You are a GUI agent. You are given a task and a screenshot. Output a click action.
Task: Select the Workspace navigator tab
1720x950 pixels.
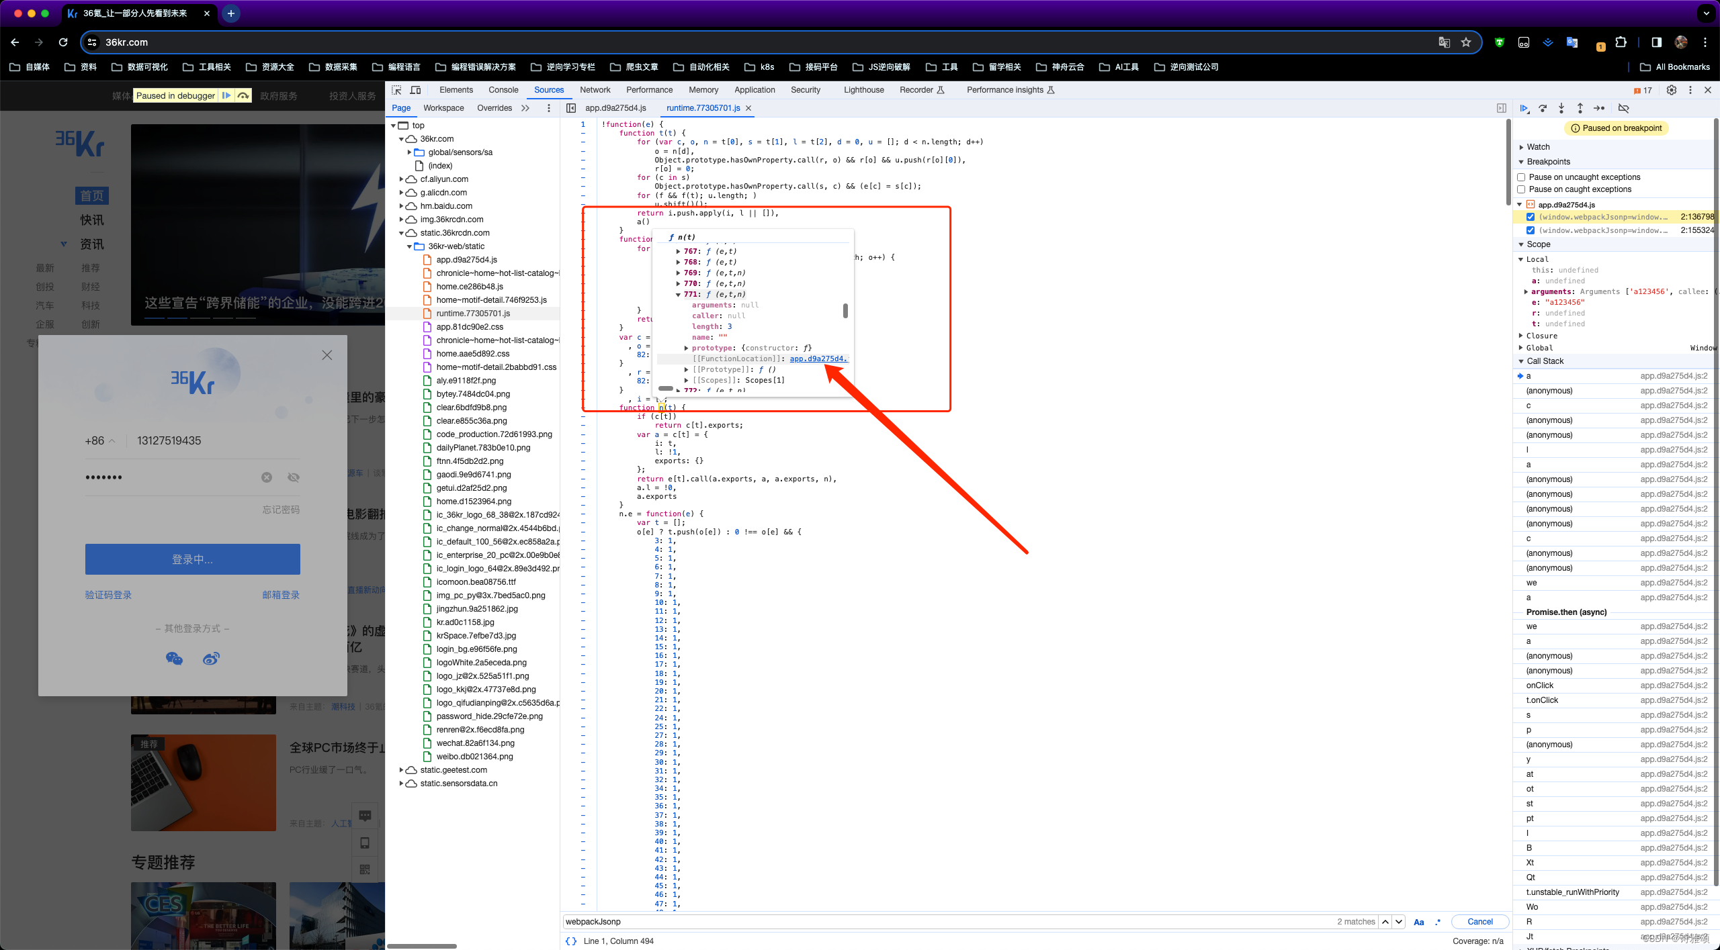pyautogui.click(x=443, y=108)
